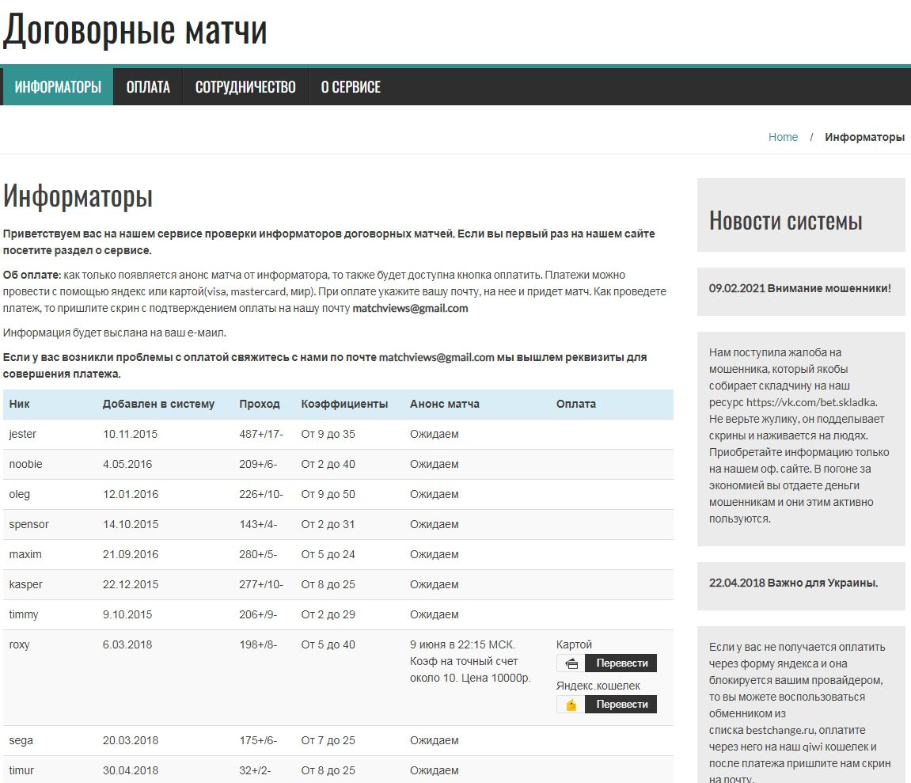Select the ИНФОРМАТОРЫ navigation tab
Image resolution: width=911 pixels, height=783 pixels.
click(57, 86)
